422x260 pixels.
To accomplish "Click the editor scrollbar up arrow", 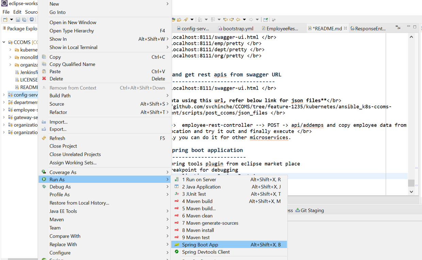I will pyautogui.click(x=411, y=37).
